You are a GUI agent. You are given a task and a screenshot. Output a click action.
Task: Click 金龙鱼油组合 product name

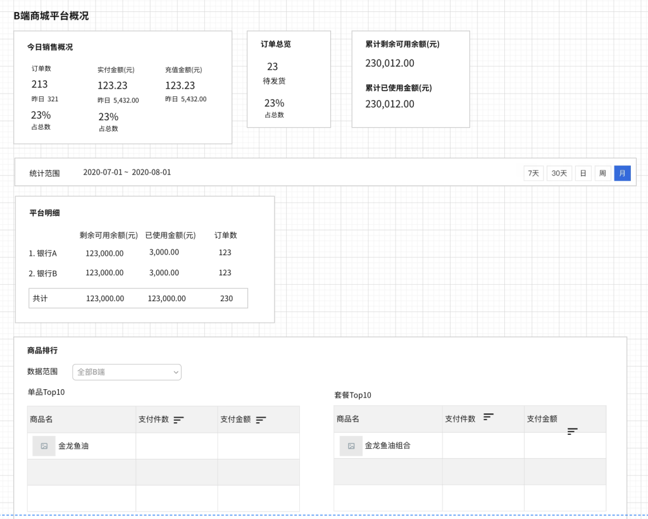pos(387,446)
